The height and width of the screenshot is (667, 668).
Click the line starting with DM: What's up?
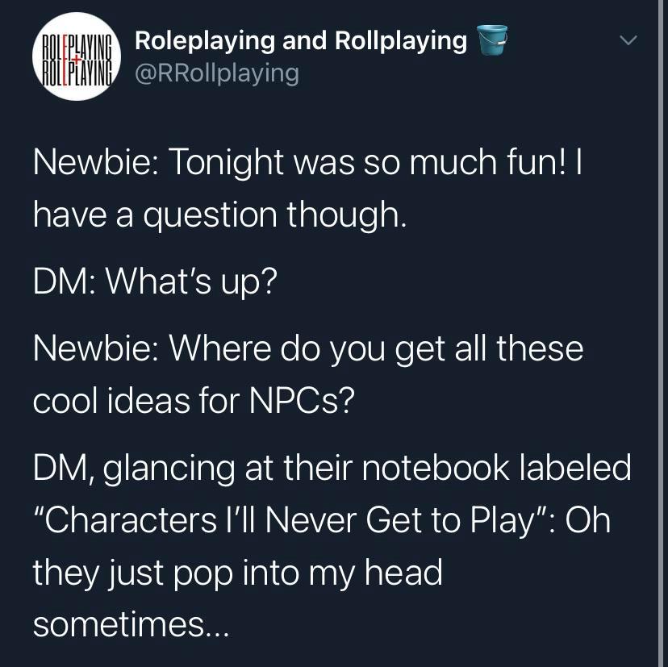155,281
